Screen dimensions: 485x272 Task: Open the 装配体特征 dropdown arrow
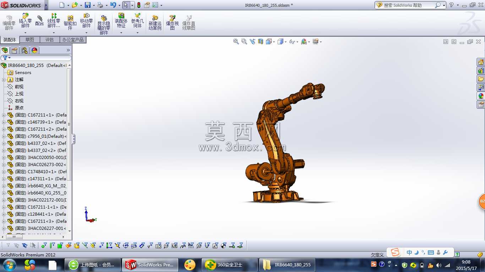(x=121, y=33)
